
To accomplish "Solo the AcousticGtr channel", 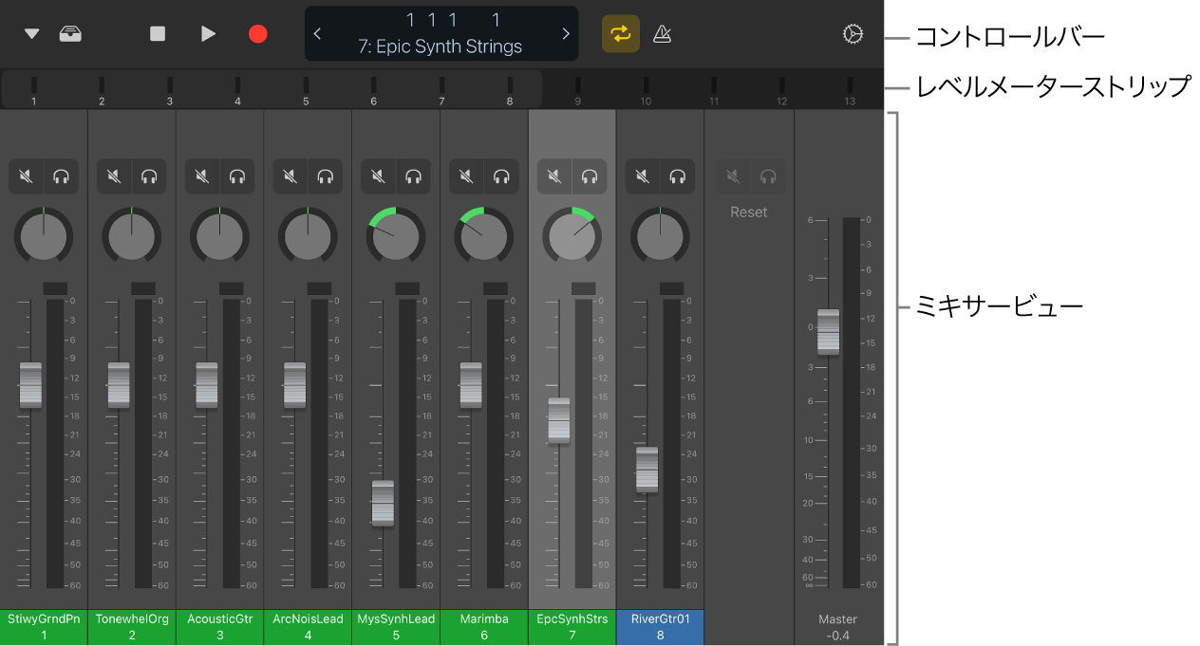I will [x=237, y=176].
